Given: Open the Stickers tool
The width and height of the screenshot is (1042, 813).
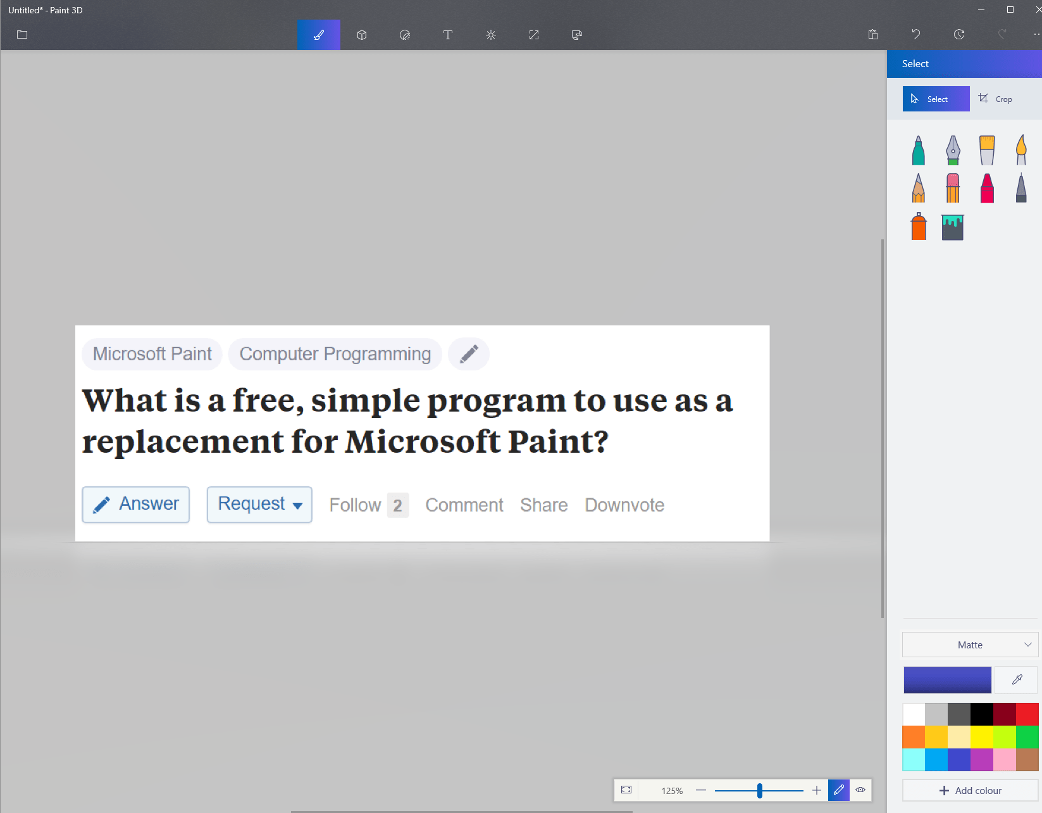Looking at the screenshot, I should (405, 35).
